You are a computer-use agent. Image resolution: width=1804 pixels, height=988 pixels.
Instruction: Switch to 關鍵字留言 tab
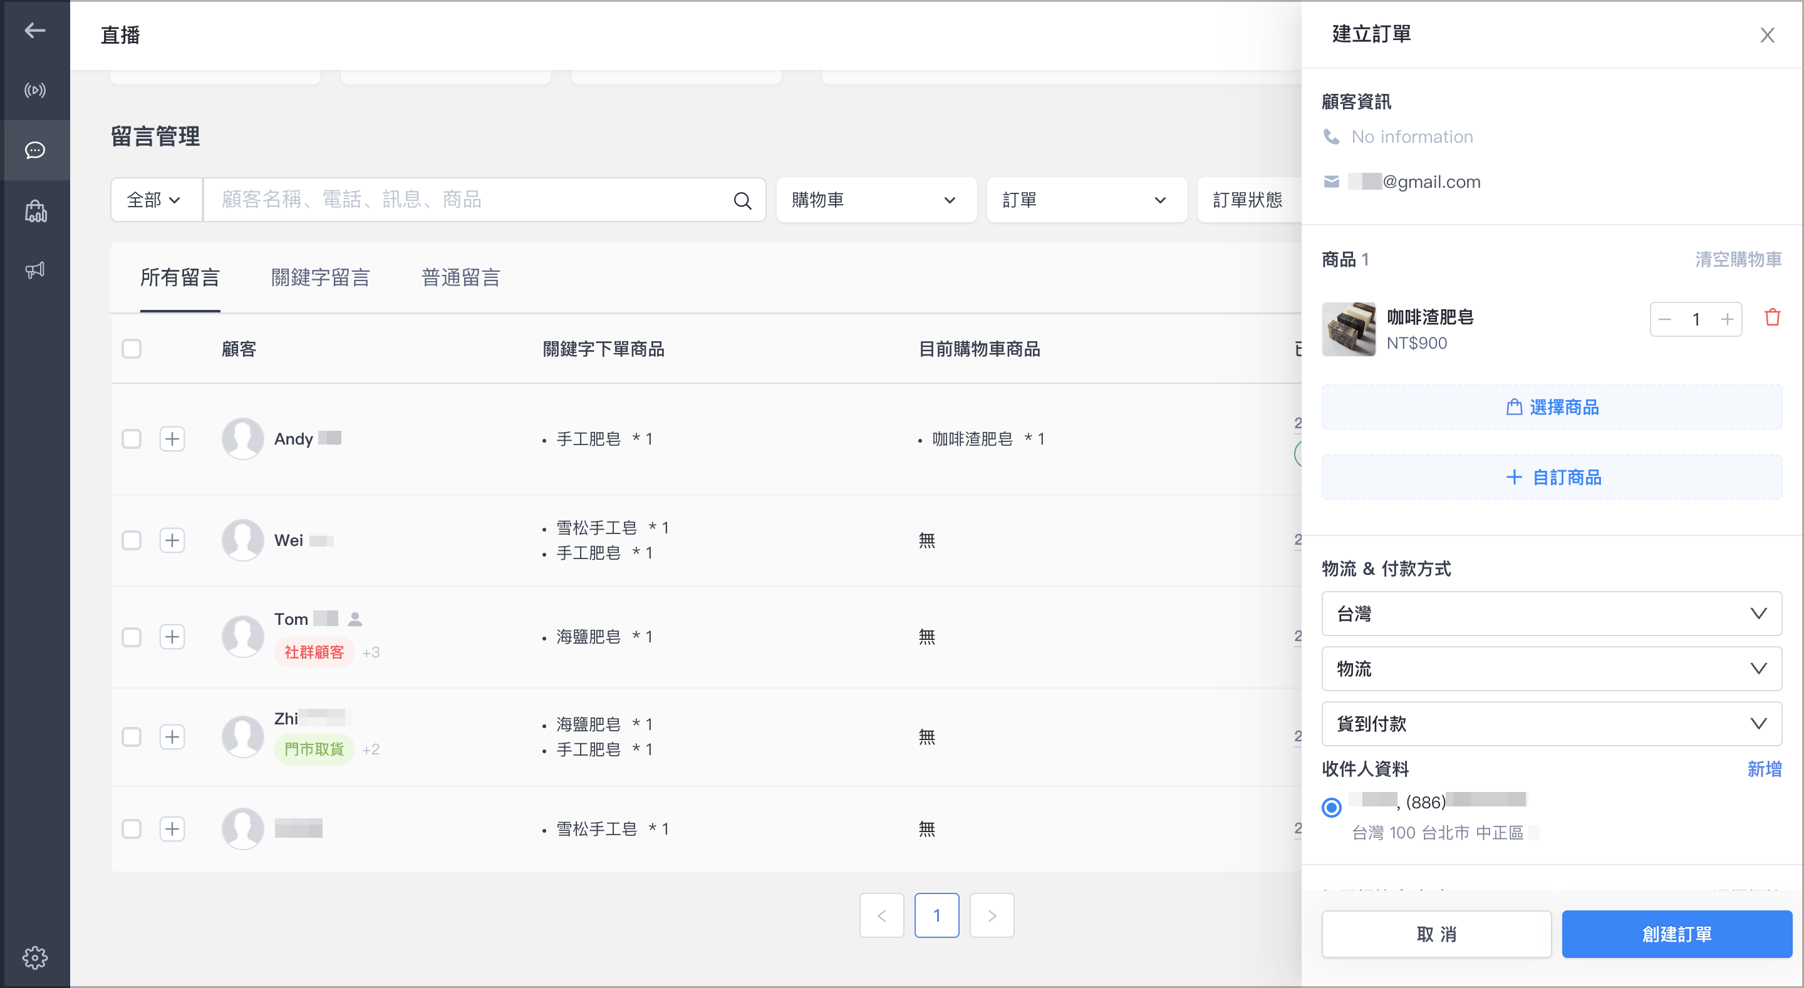[x=321, y=278]
